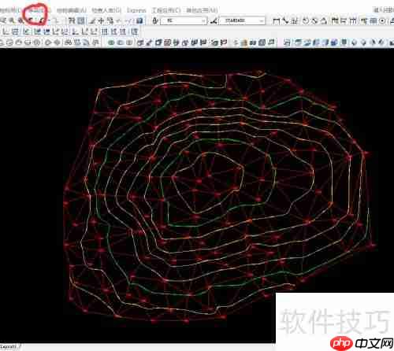This screenshot has height=351, width=394.
Task: Click the Face UCS icon
Action: [x=56, y=31]
